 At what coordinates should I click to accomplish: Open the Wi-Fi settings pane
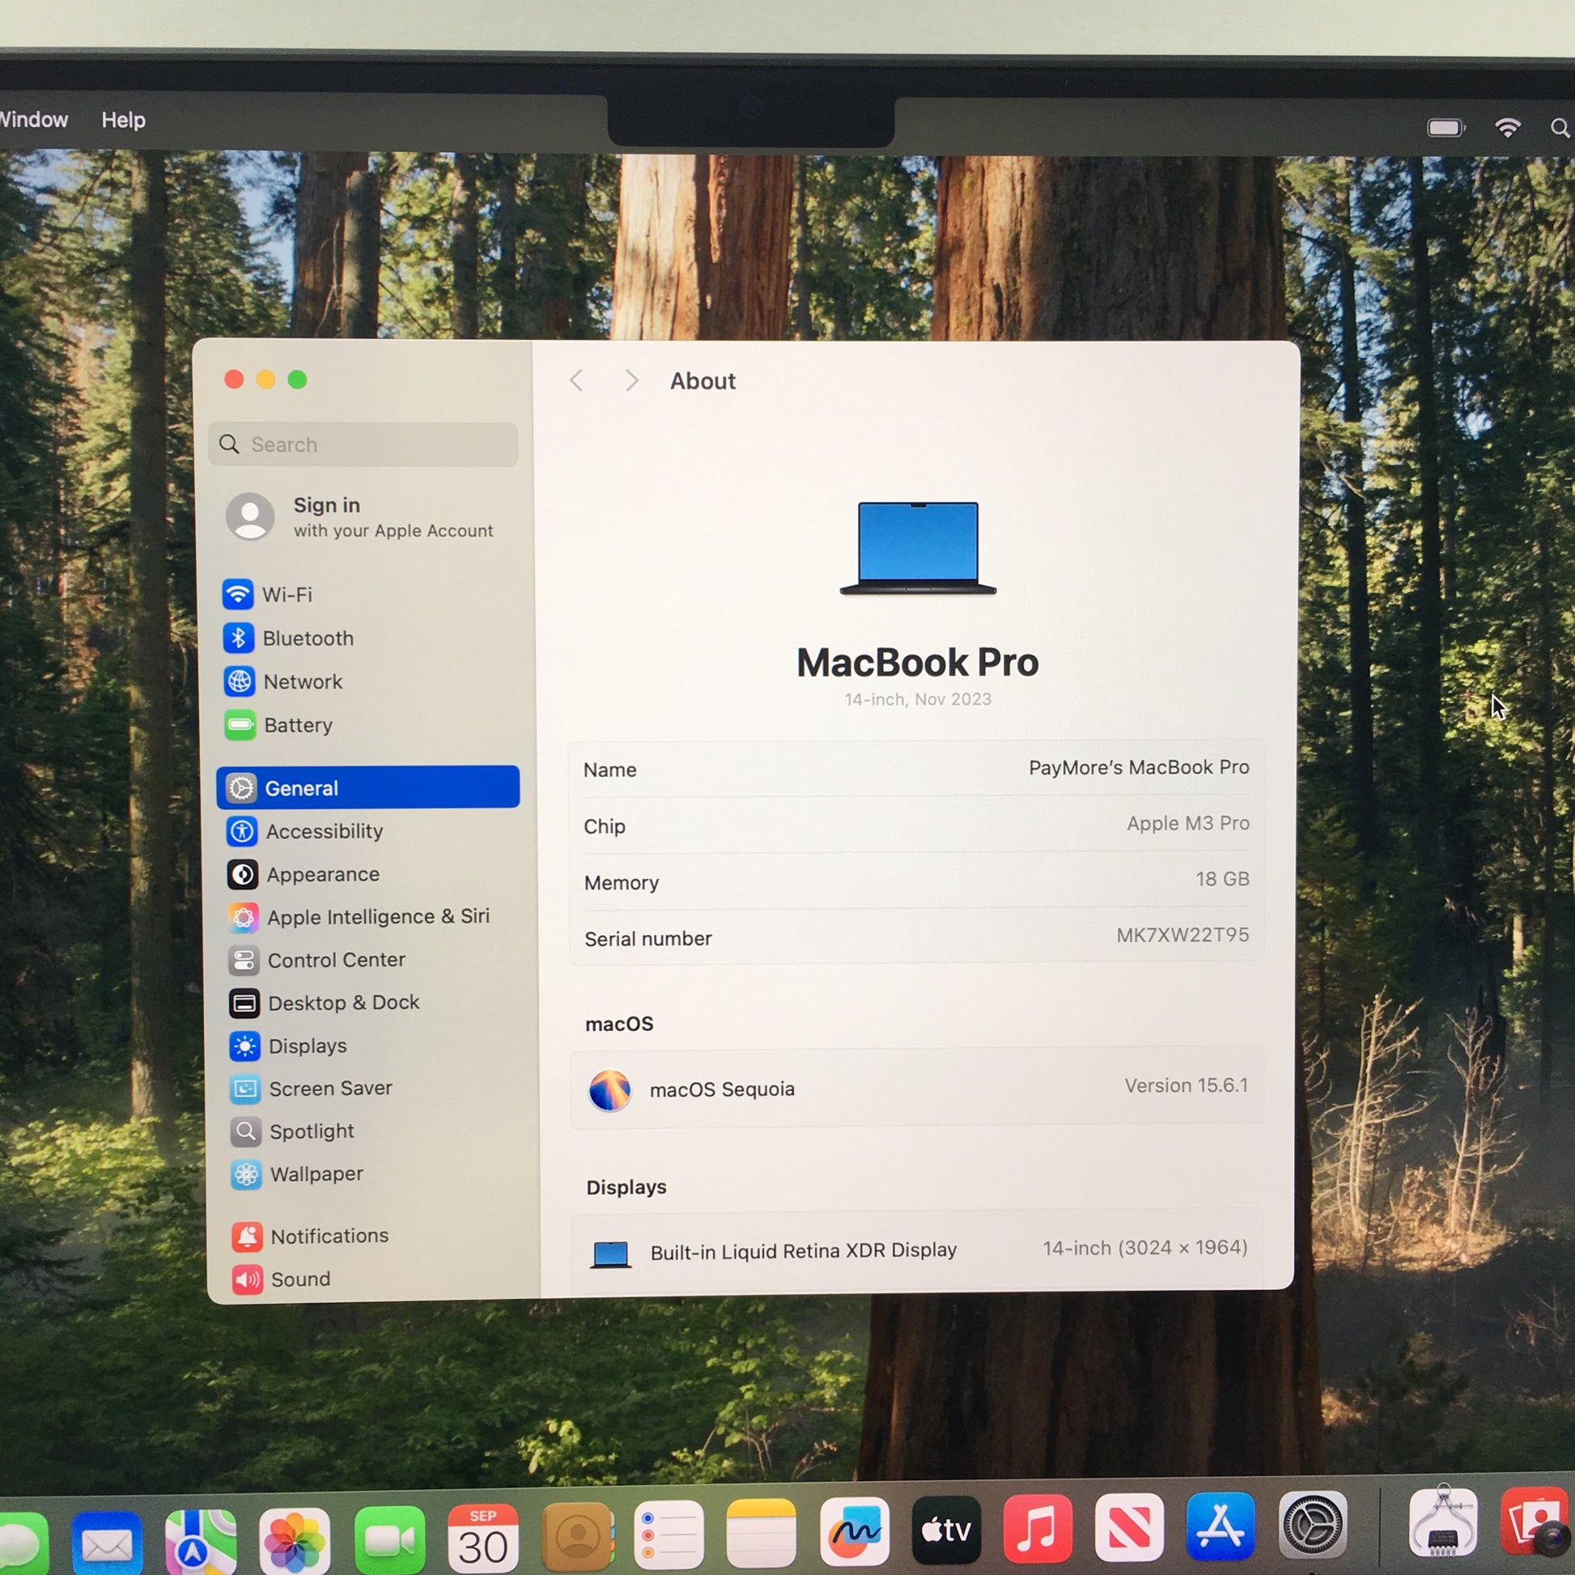click(x=287, y=594)
